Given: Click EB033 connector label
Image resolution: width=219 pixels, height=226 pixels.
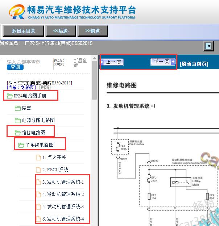Looking at the screenshot, I should coord(154,160).
